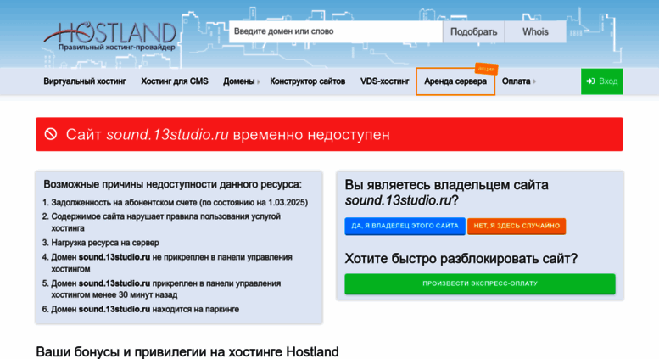Click heading Вы являетесь владельцем сайта
Viewport: 659px width, 359px height.
(x=446, y=193)
